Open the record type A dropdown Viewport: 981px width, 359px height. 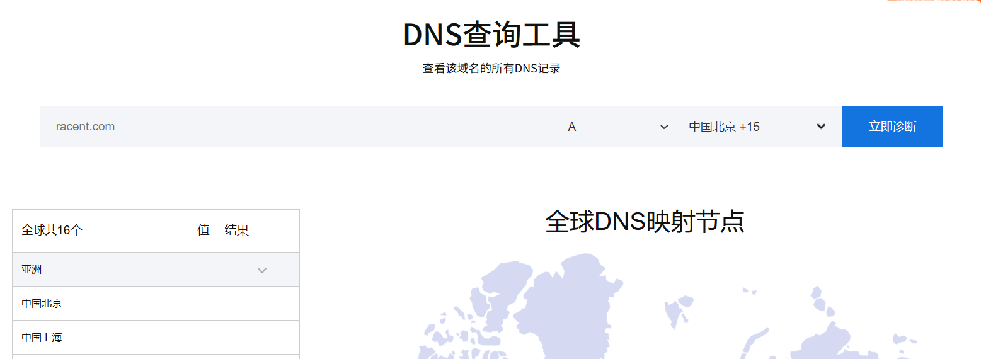tap(610, 127)
